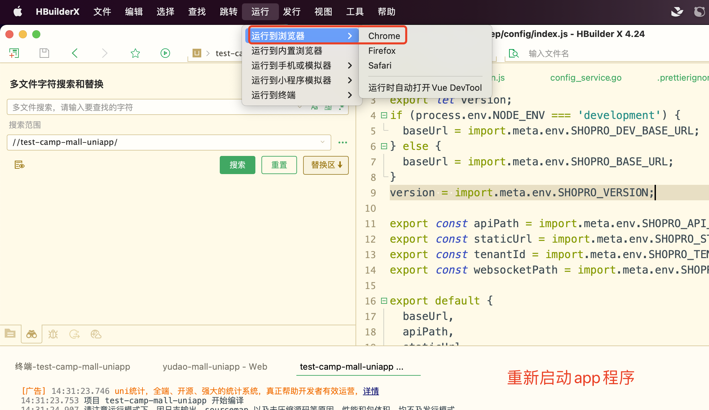Open the 查找 menu
This screenshot has width=709, height=410.
pos(197,12)
